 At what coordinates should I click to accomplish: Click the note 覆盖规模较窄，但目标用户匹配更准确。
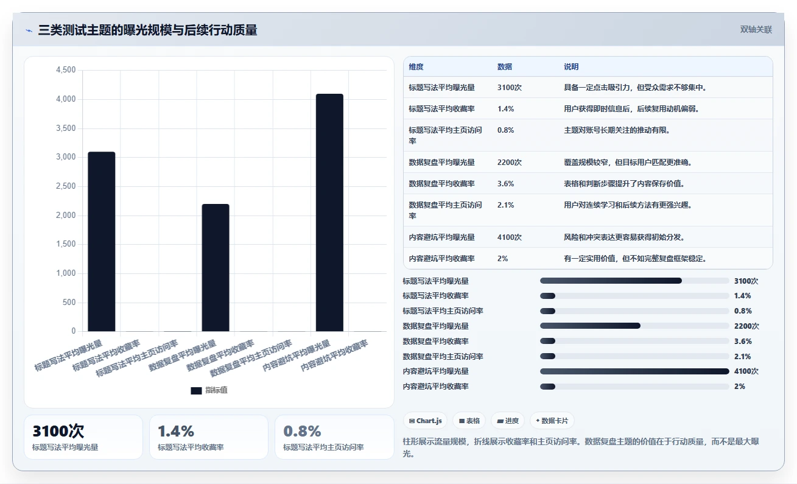[628, 163]
